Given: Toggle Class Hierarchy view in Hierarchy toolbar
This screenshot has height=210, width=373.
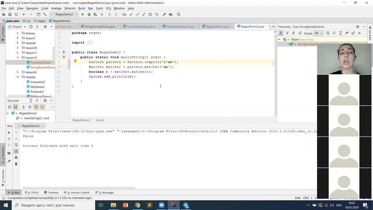Looking at the screenshot, I should click(281, 33).
